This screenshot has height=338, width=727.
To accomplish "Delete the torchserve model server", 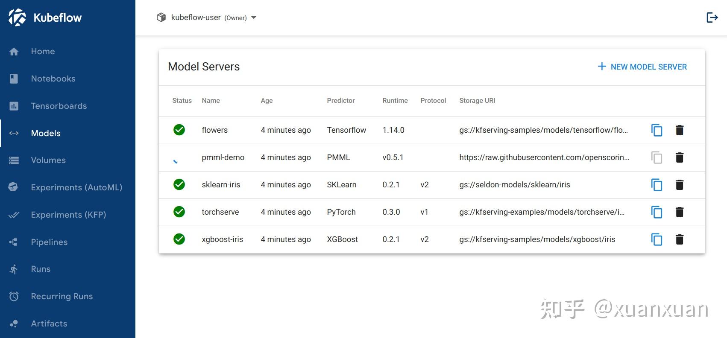I will pos(680,212).
